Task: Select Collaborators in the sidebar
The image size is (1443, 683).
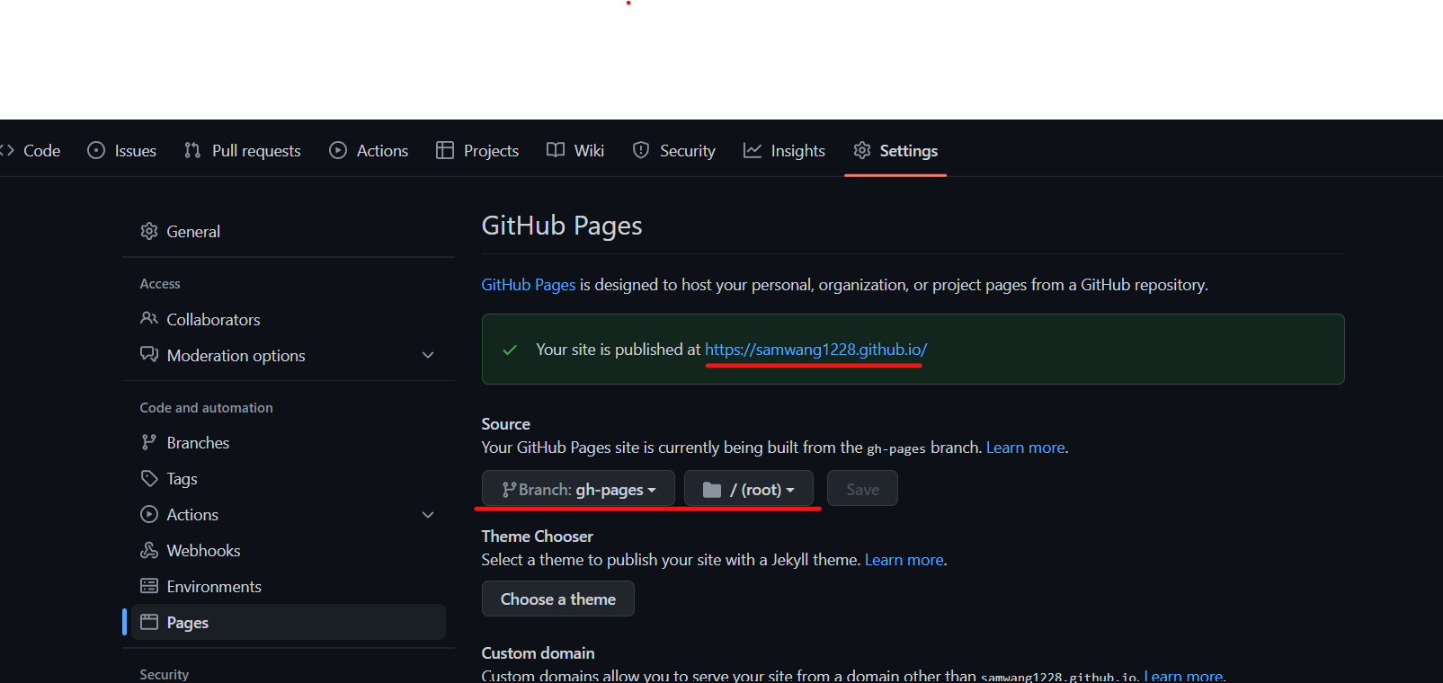Action: 213,319
